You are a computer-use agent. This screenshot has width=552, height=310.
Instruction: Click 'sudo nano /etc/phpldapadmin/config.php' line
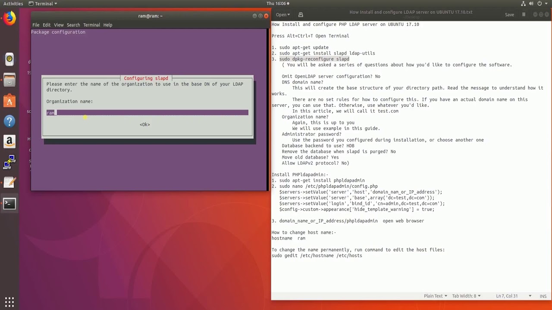click(329, 186)
